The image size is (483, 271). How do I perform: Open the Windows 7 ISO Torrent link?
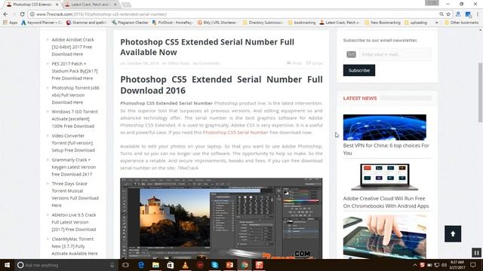coord(75,119)
